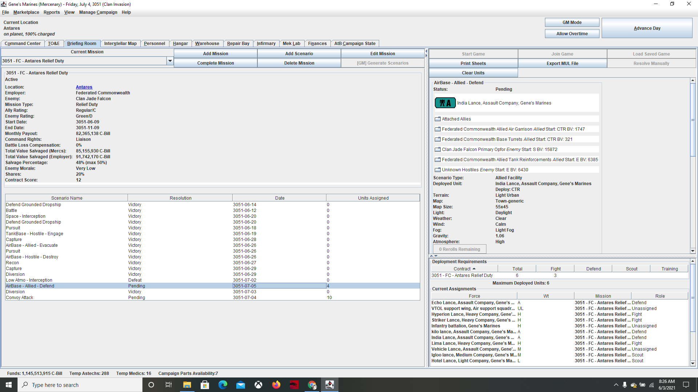Click the Role column header
This screenshot has width=698, height=392.
pos(660,296)
